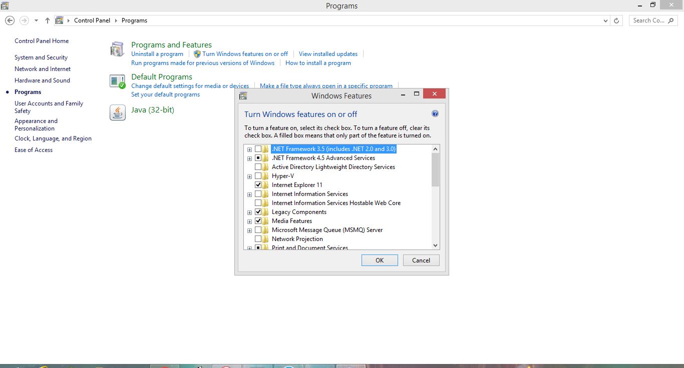Image resolution: width=684 pixels, height=368 pixels.
Task: Select Hardware and Sound in the sidebar
Action: pyautogui.click(x=42, y=80)
